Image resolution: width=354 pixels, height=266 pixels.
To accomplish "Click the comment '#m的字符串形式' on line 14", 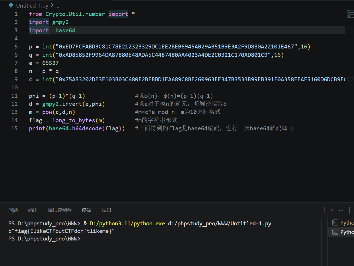I will 156,120.
